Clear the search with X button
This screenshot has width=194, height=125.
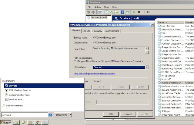pos(50,115)
